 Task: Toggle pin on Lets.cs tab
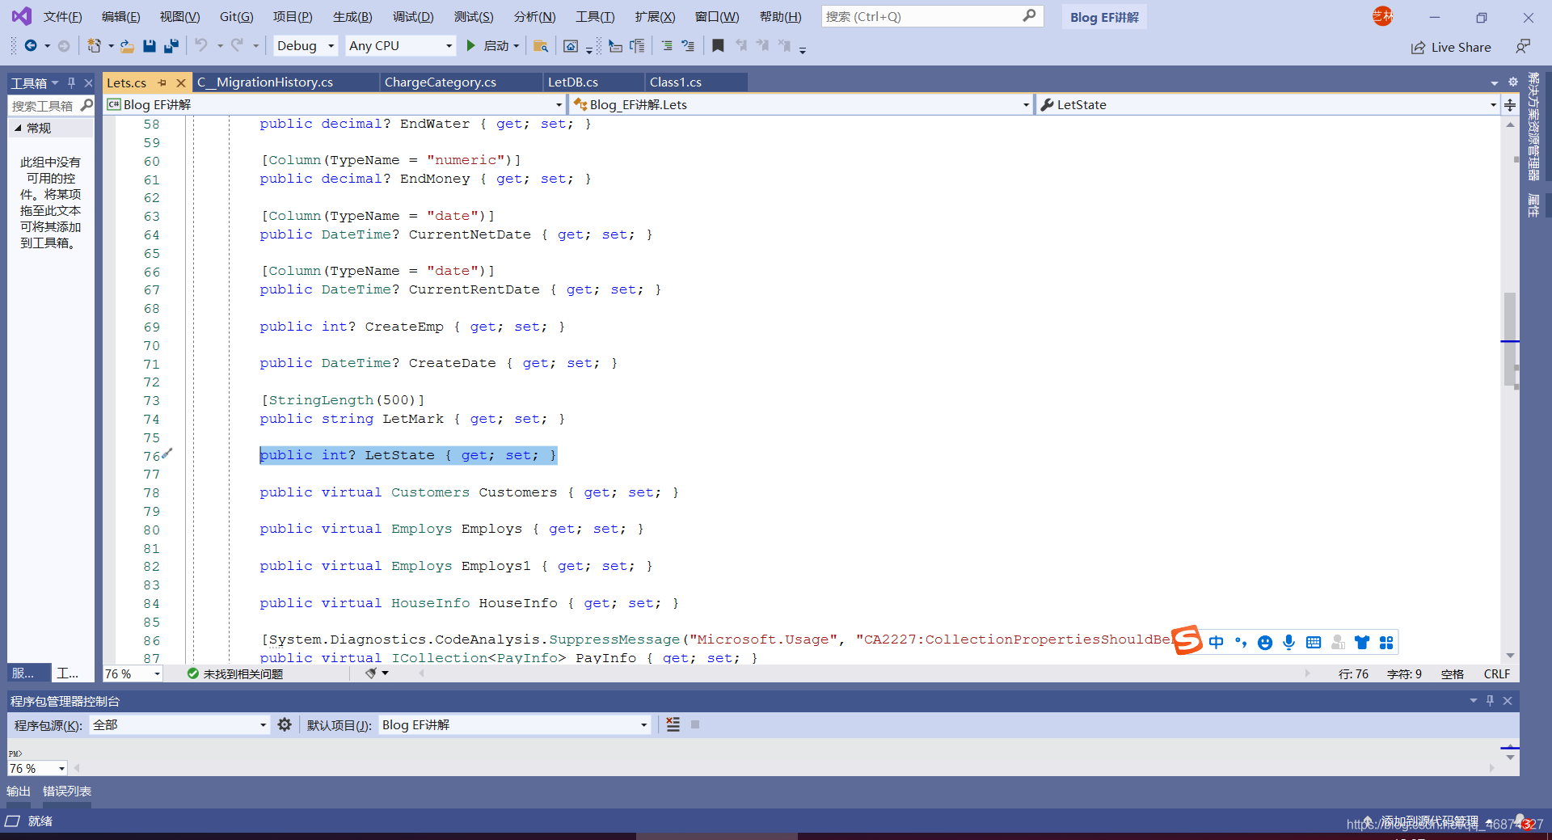(162, 82)
